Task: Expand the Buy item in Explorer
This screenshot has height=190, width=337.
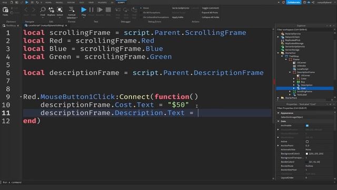Action: tap(294, 82)
